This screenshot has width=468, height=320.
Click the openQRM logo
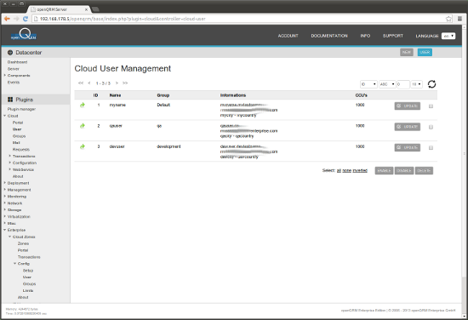(x=24, y=35)
